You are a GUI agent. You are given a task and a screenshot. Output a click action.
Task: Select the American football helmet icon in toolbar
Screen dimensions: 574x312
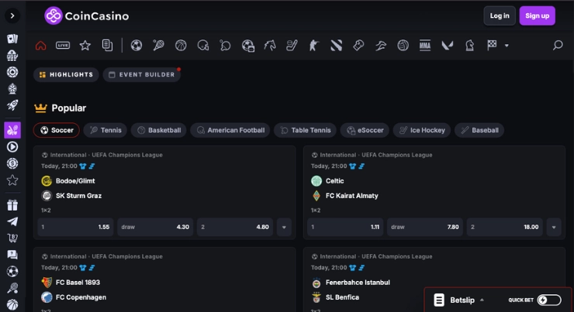point(202,46)
